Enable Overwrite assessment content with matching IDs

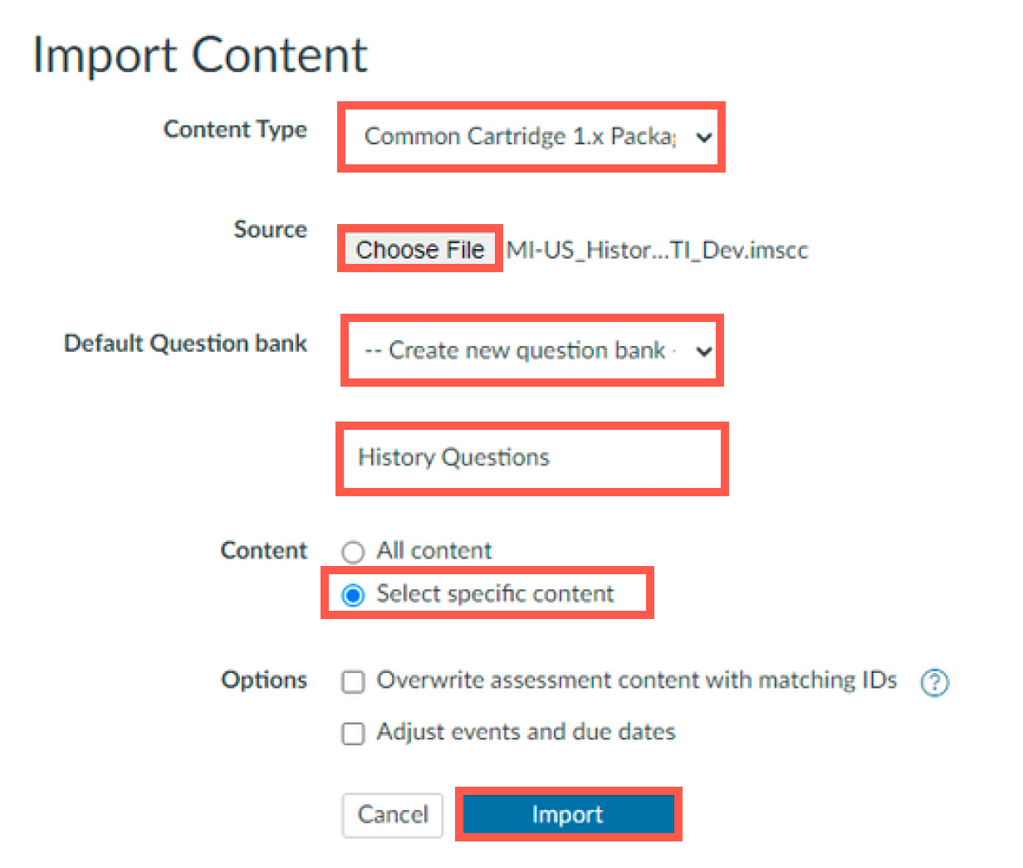coord(353,681)
